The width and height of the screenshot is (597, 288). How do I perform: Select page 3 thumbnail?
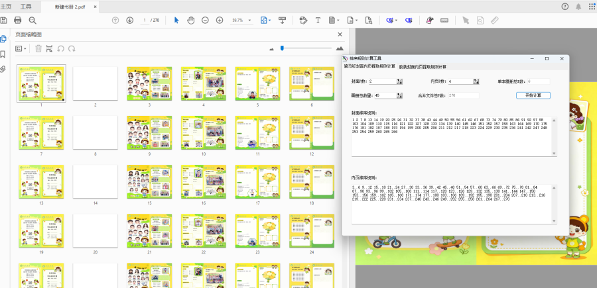point(150,83)
